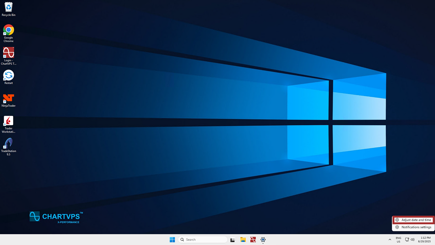Click the network icon in system tray
This screenshot has height=245, width=435.
coord(407,240)
